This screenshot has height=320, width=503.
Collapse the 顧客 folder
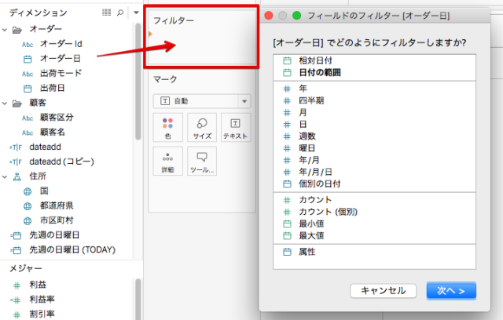click(5, 104)
